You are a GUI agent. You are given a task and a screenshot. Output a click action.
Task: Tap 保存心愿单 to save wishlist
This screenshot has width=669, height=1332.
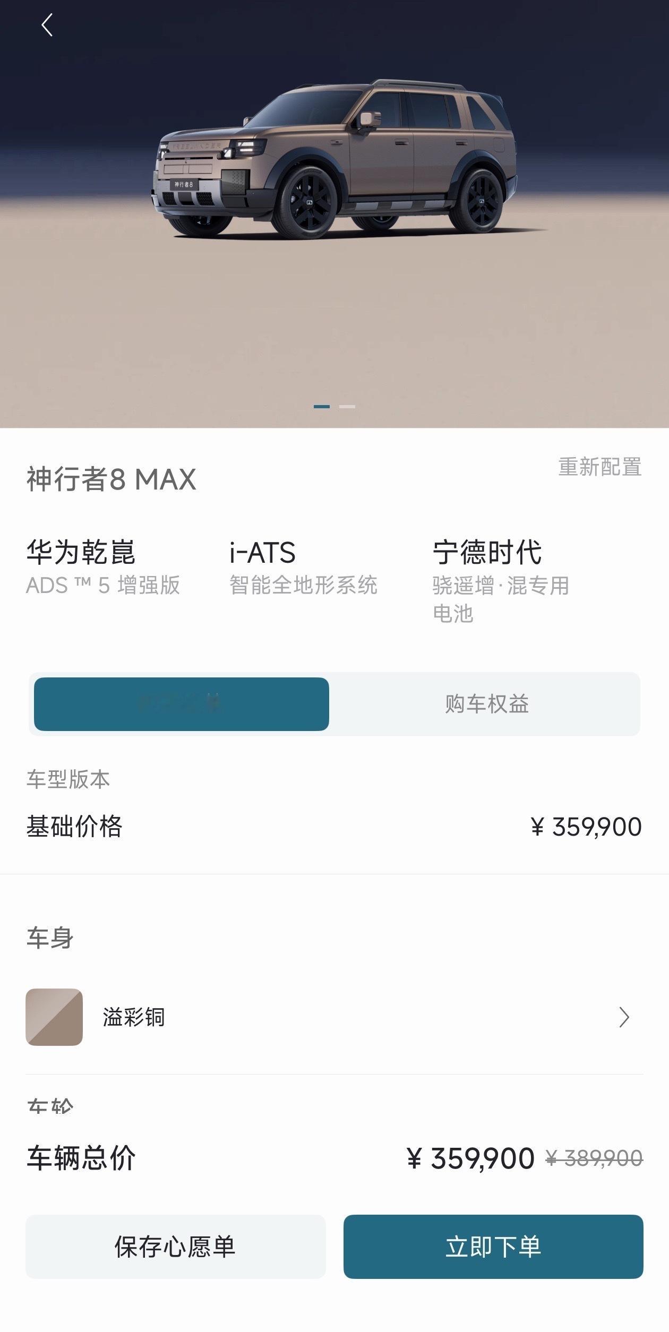click(175, 1247)
